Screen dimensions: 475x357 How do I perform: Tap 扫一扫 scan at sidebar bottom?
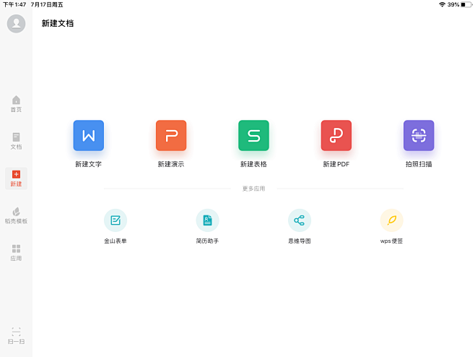point(16,336)
